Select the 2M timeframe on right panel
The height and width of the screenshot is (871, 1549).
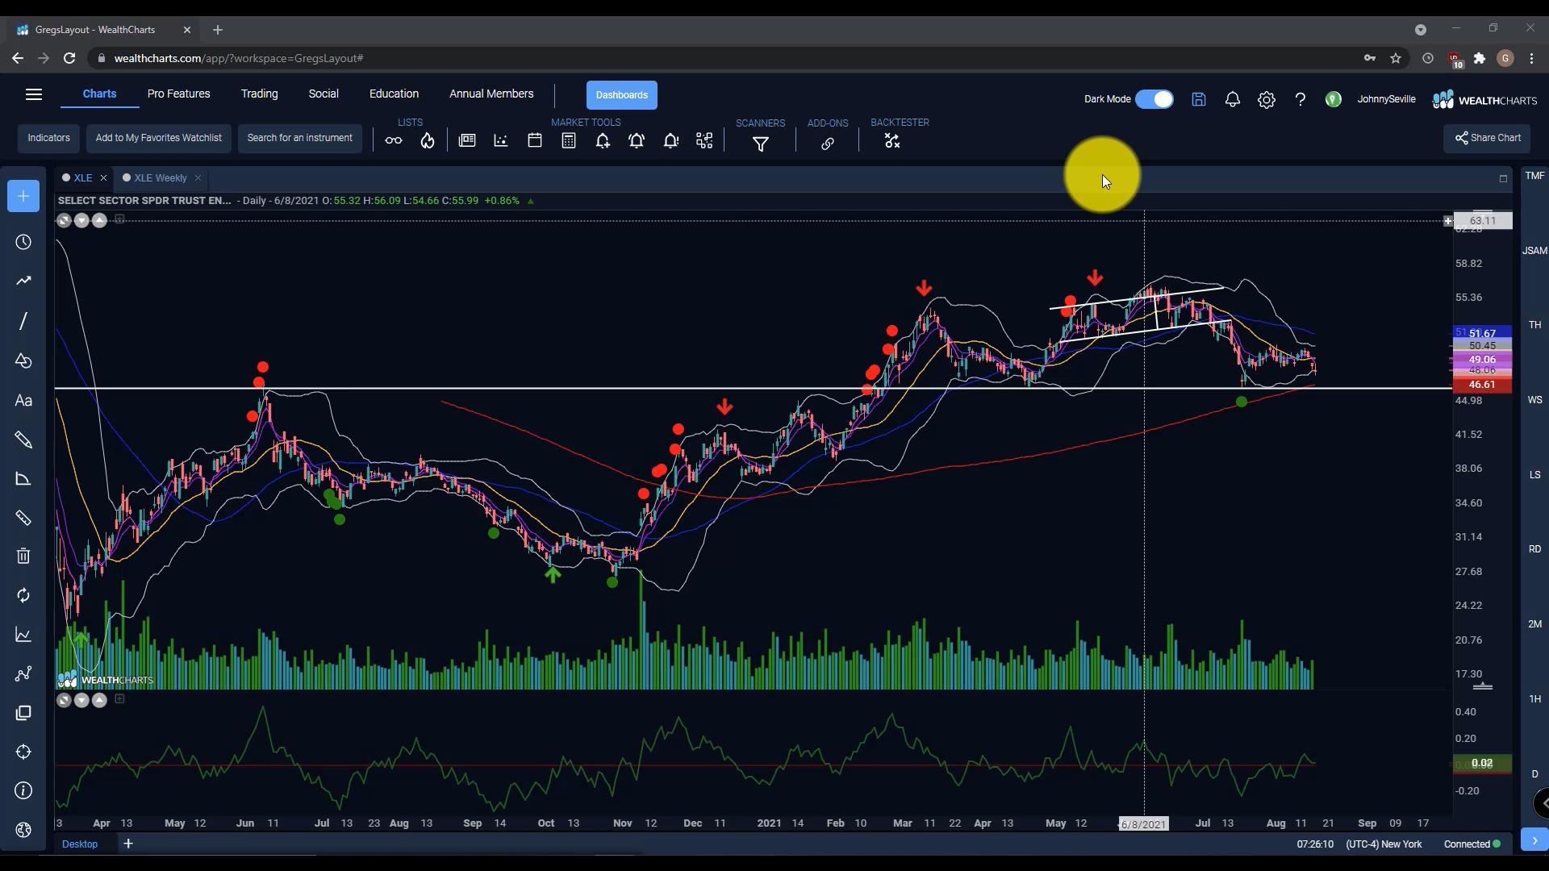[x=1534, y=624]
